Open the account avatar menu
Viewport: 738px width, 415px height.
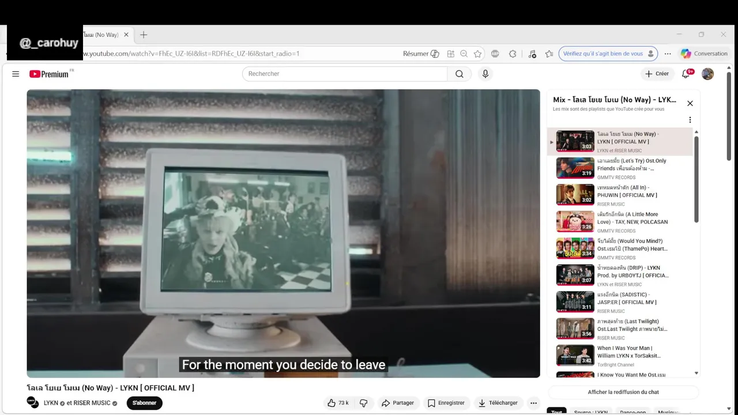pos(707,74)
